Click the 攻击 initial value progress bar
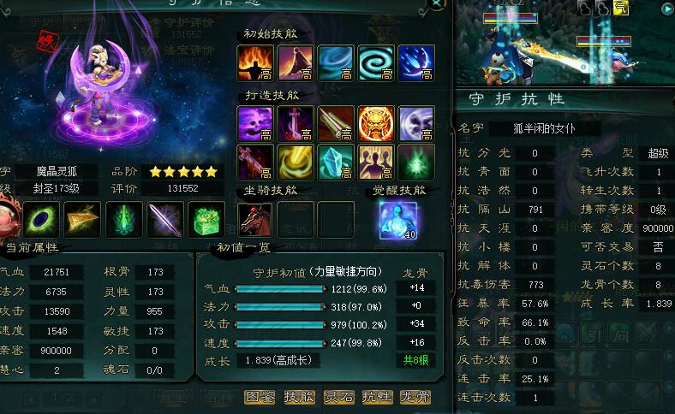 (x=280, y=325)
